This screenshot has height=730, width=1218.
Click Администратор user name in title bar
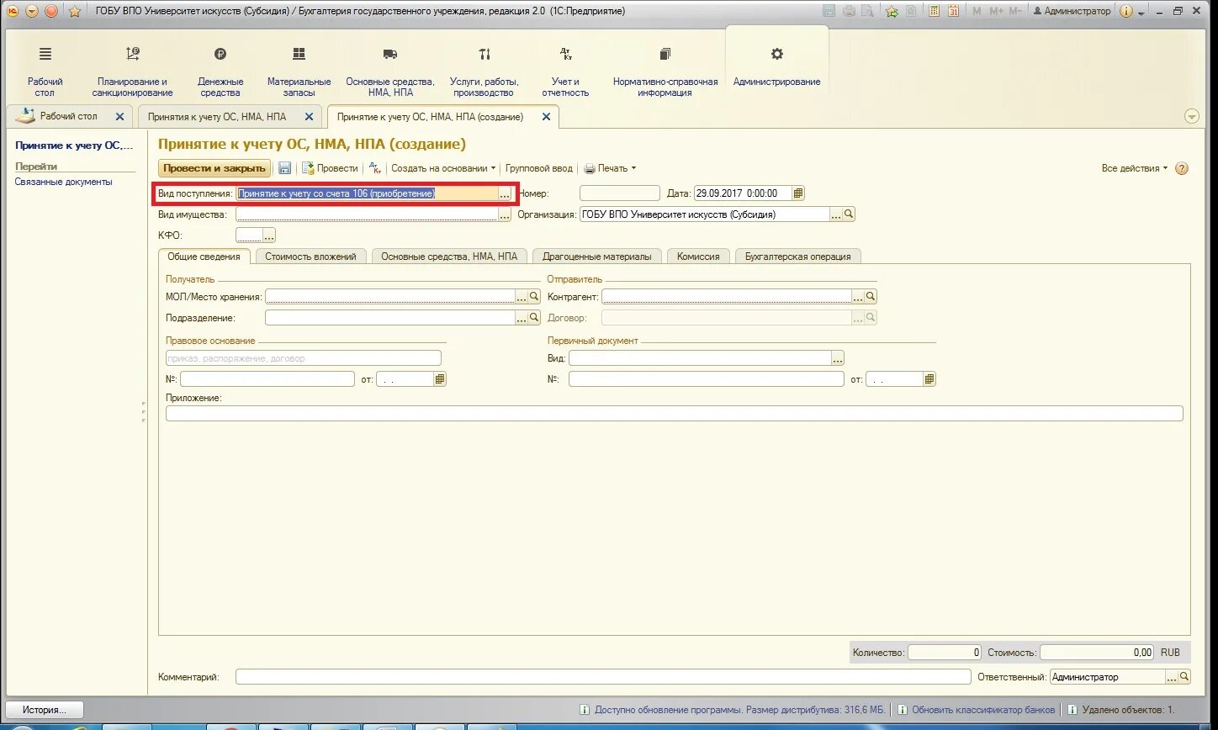point(1072,11)
